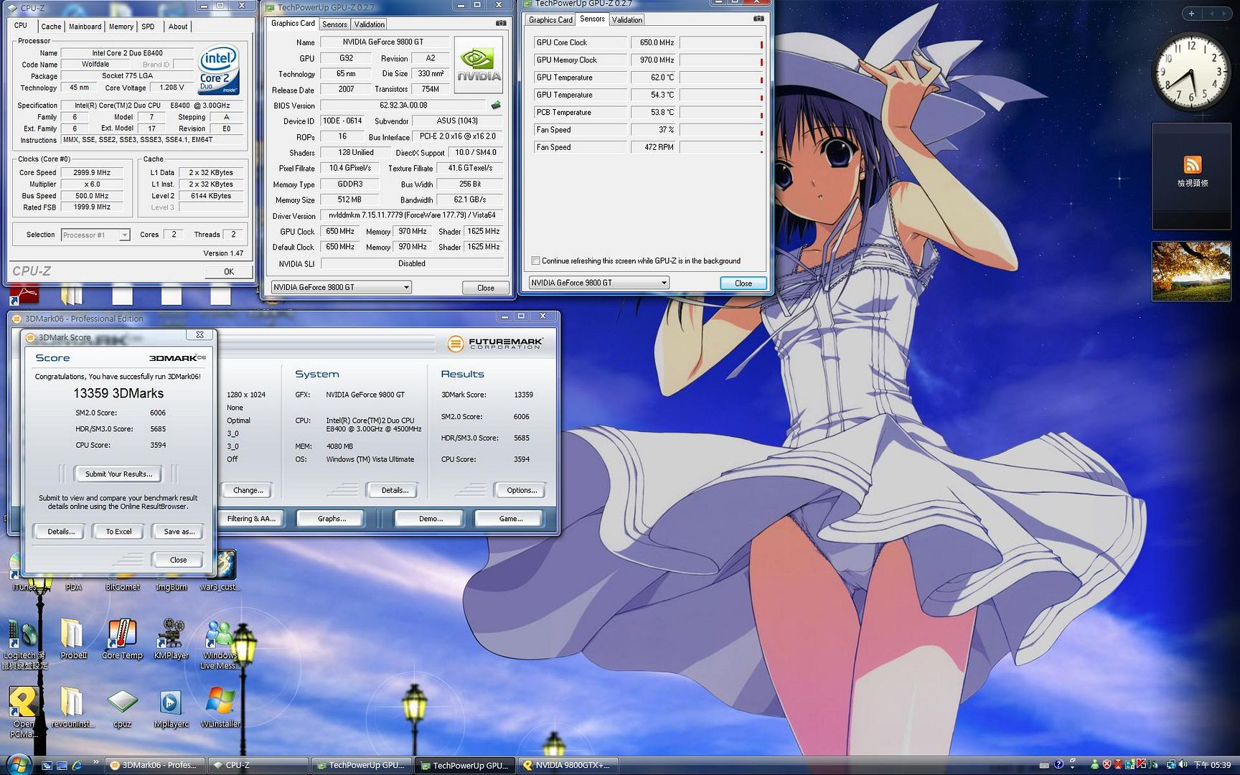This screenshot has width=1240, height=775.
Task: Click the taskbar clock showing 05:39
Action: pyautogui.click(x=1211, y=765)
